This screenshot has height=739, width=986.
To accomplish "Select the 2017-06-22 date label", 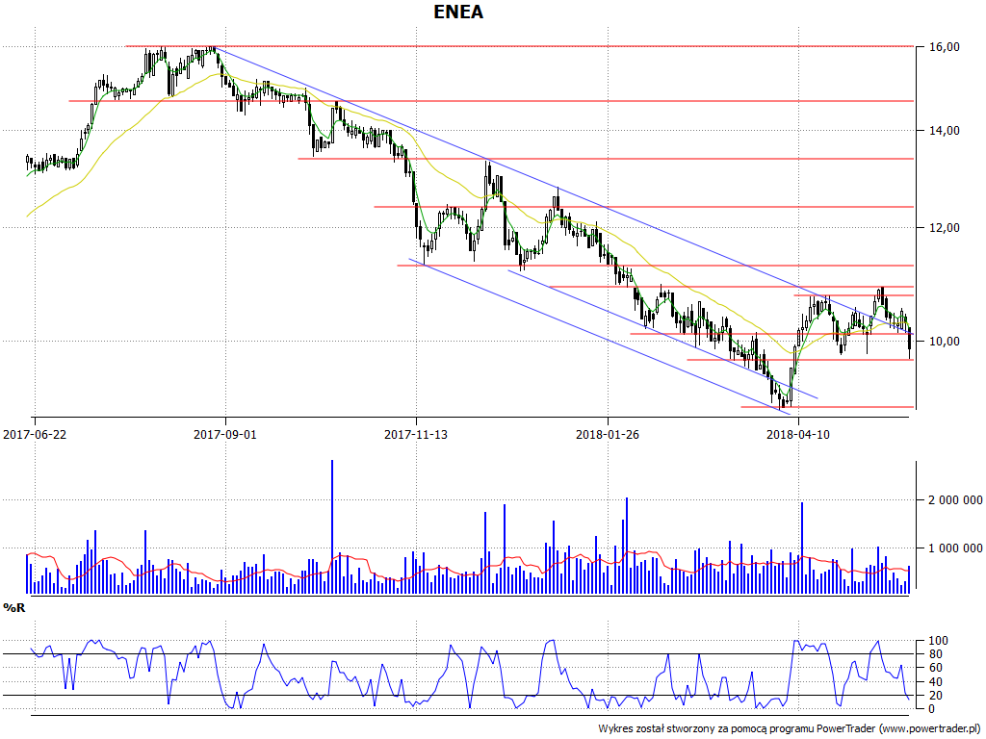I will (x=35, y=434).
